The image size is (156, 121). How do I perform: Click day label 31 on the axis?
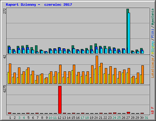[146, 118]
